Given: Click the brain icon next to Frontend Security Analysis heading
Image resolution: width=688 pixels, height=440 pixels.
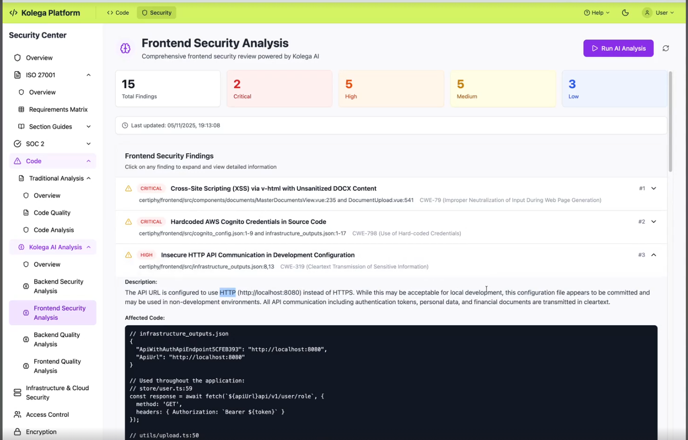Looking at the screenshot, I should click(x=125, y=48).
